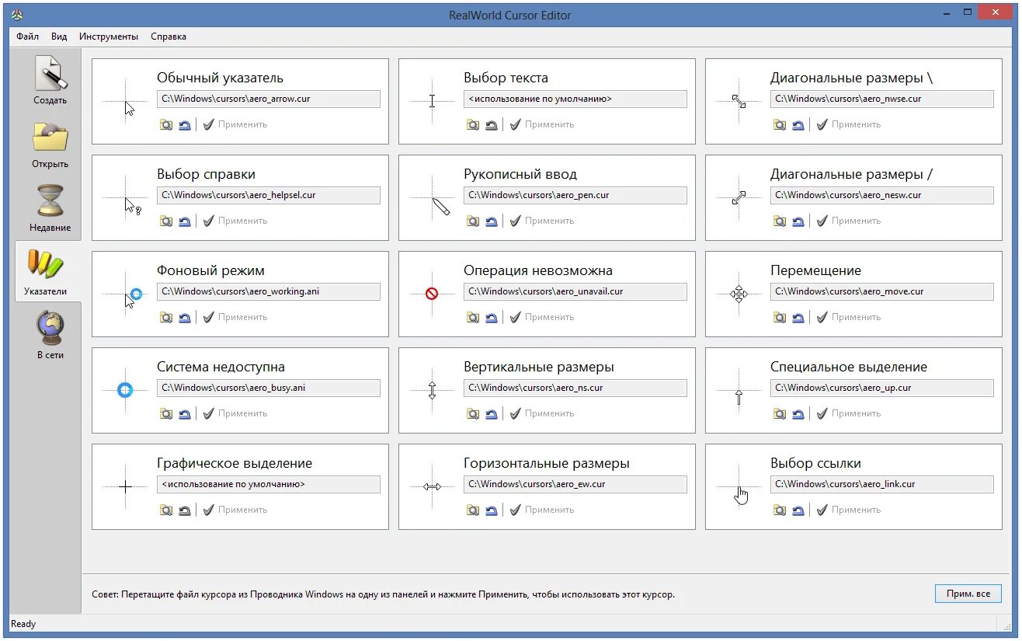The height and width of the screenshot is (641, 1022).
Task: Open the Вид menu
Action: point(59,37)
